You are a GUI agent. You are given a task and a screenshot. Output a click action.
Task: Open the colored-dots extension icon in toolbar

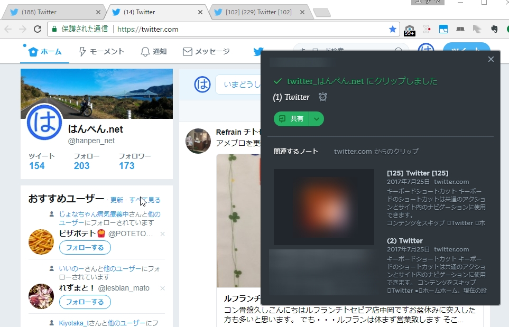click(427, 29)
